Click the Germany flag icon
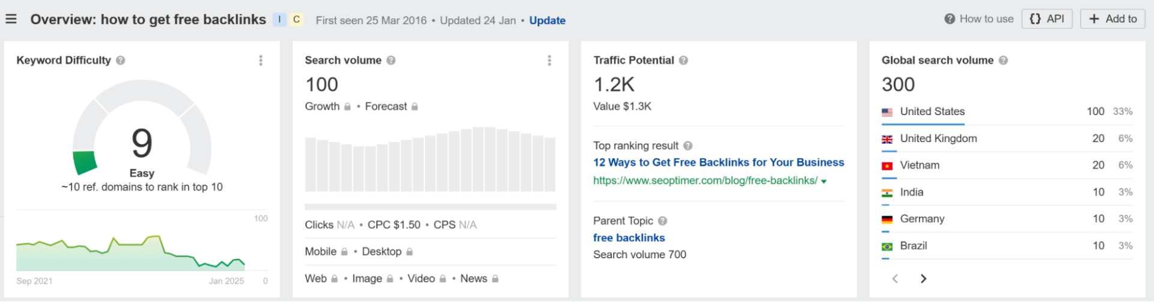The image size is (1154, 302). 887,220
